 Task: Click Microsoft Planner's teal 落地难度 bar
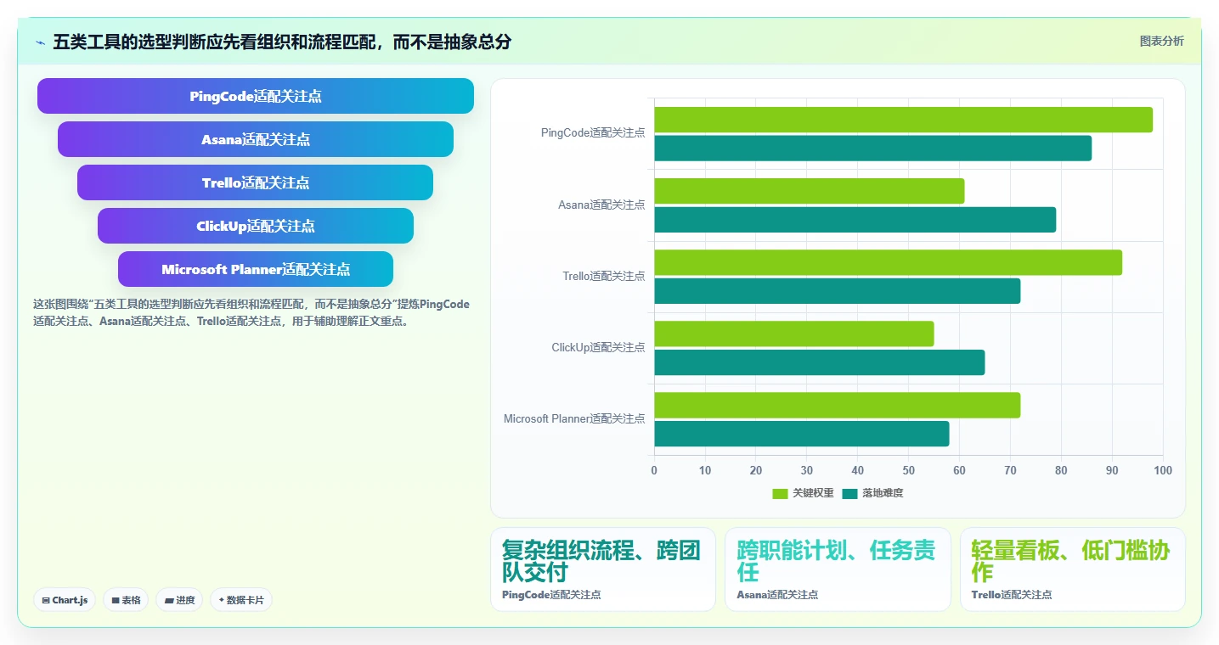coord(801,434)
